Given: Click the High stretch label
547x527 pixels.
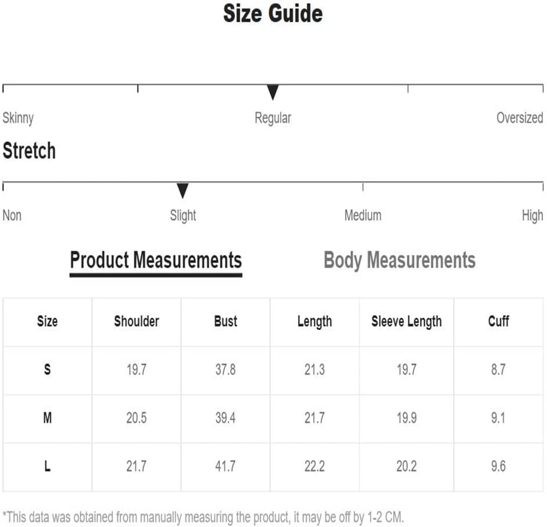Looking at the screenshot, I should pos(532,216).
